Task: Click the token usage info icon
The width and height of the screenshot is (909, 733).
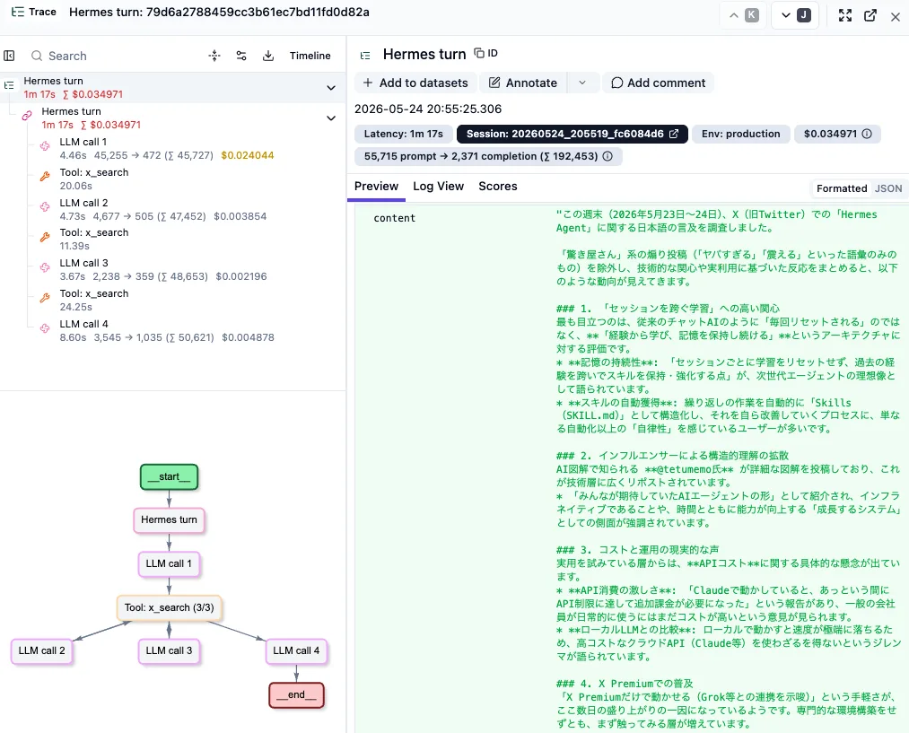Action: pos(607,156)
